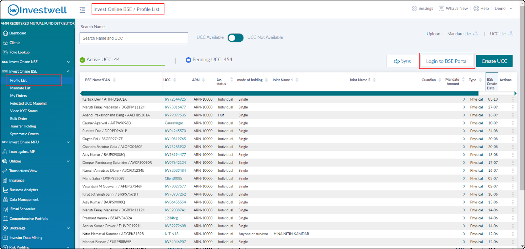The image size is (525, 249).
Task: Open UCC link NITIN13
Action: 172,234
